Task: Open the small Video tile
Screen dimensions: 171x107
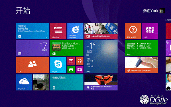Action: pos(71,61)
